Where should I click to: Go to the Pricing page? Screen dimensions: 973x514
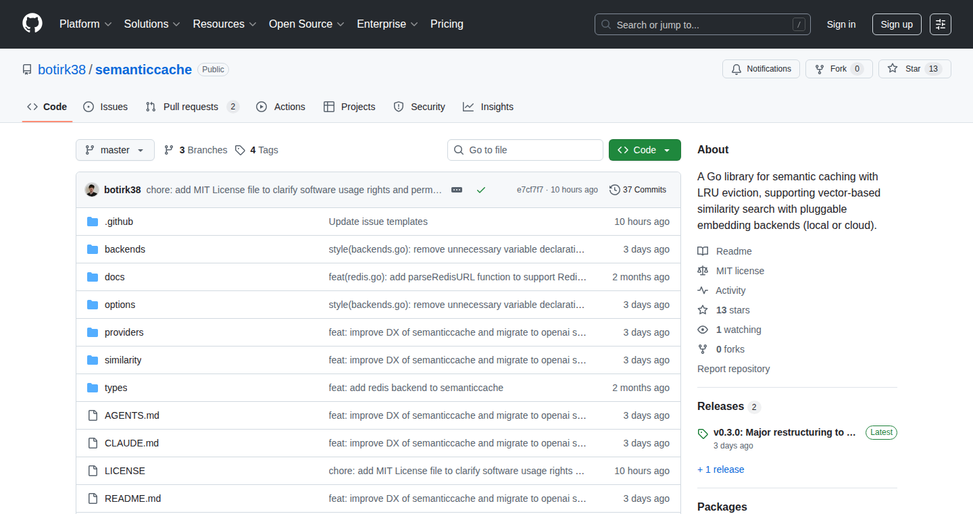447,24
